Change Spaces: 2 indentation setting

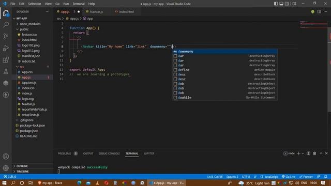[x=232, y=177]
